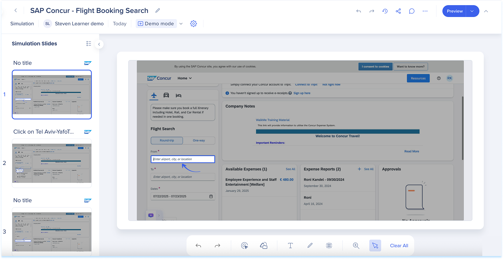Open simulation settings gear icon
This screenshot has height=259, width=503.
coord(194,24)
